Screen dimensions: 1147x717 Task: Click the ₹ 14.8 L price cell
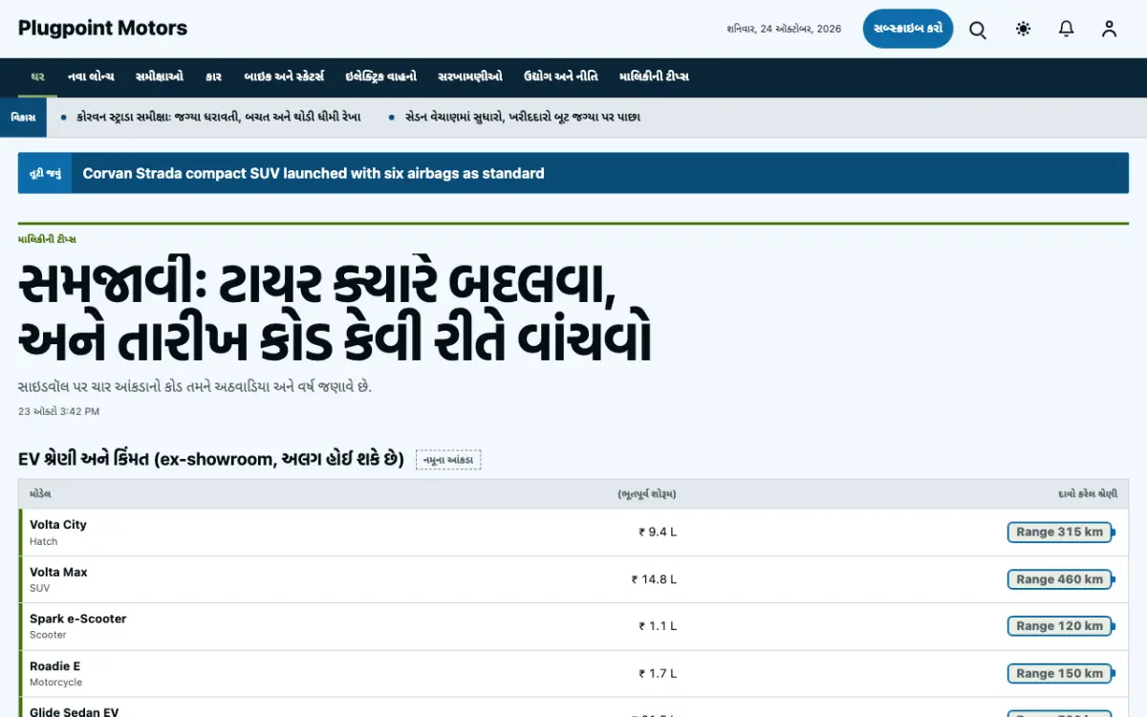pyautogui.click(x=654, y=579)
